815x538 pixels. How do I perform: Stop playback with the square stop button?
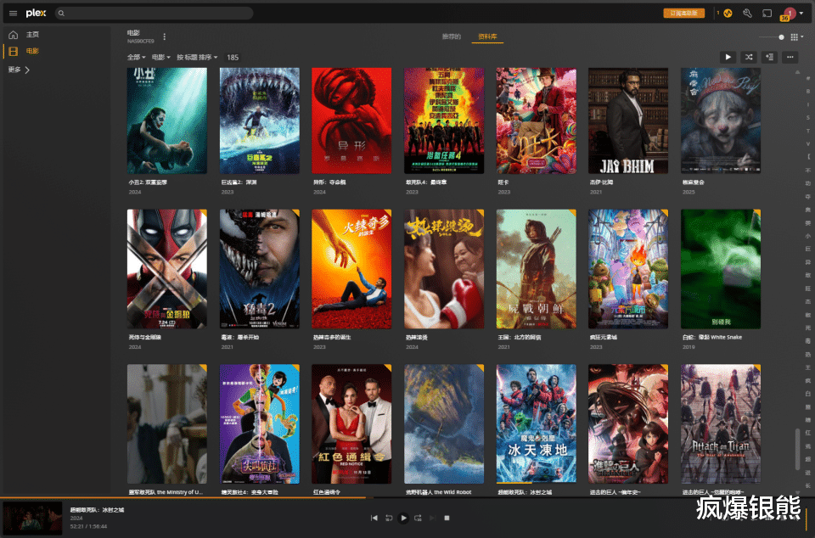point(447,518)
